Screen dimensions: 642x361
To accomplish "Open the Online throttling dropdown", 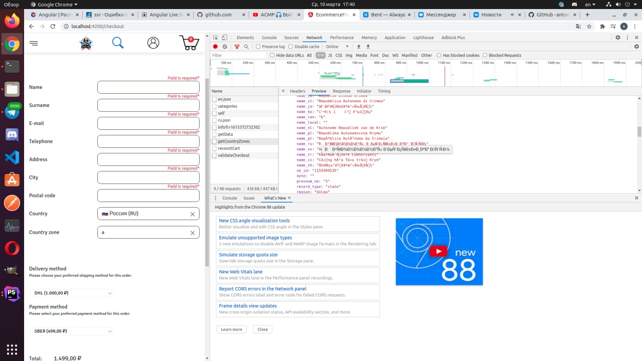I will 337,47.
